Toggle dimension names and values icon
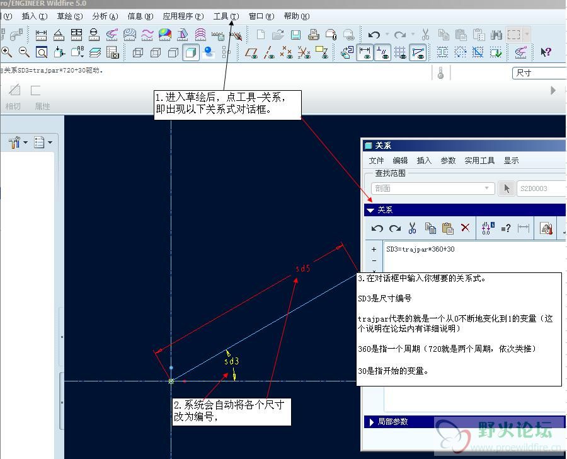Viewport: 567px width, 459px height. (488, 228)
